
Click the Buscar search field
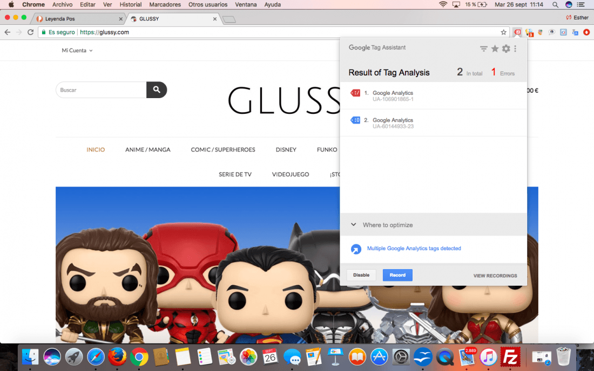[x=101, y=90]
